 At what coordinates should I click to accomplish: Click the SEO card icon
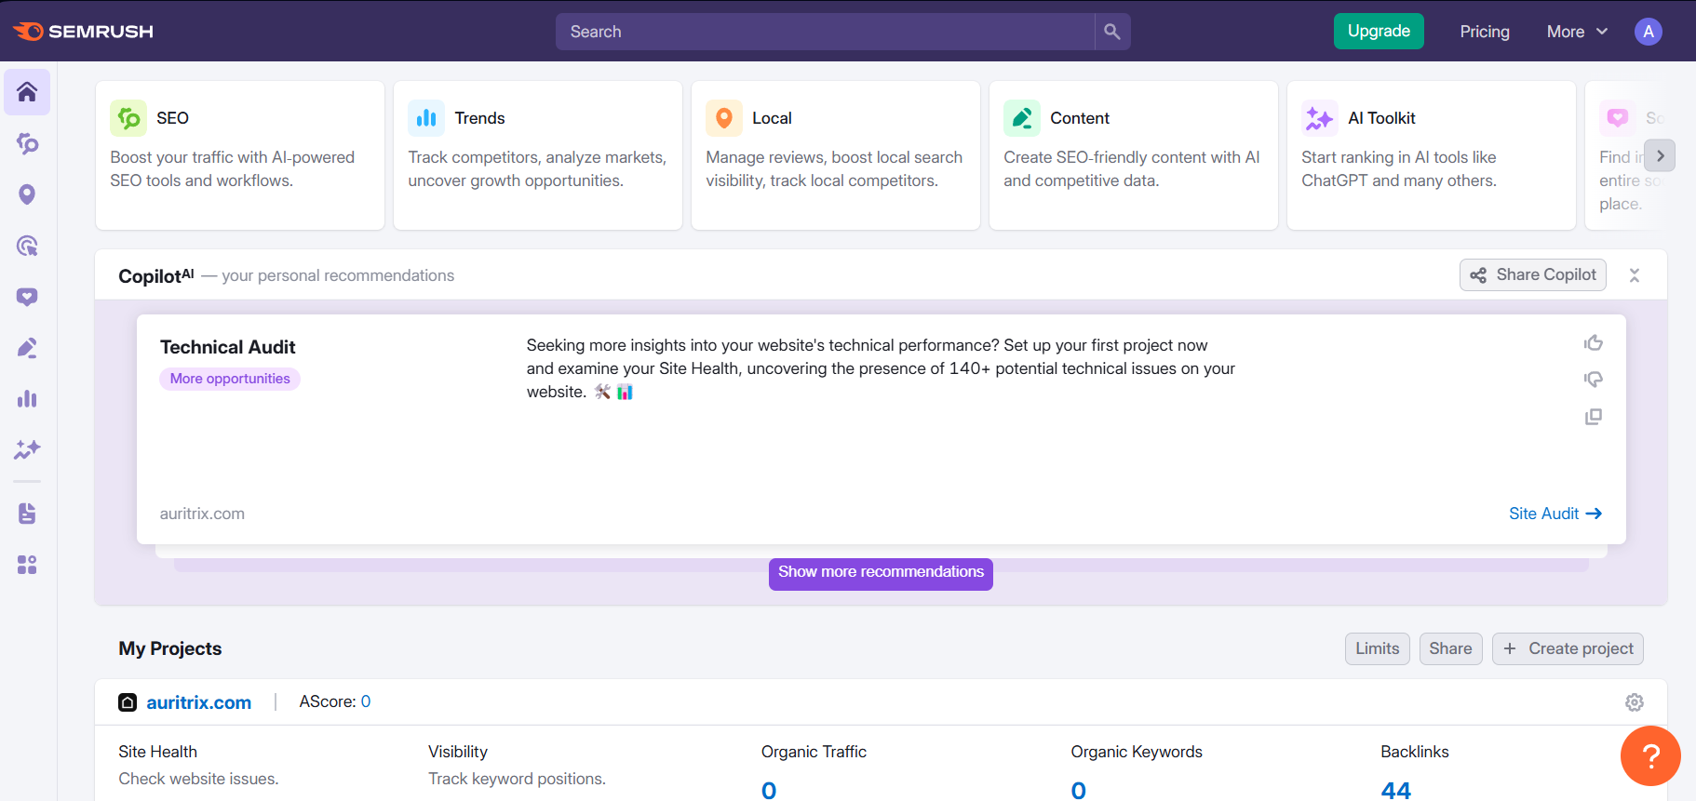pos(128,118)
